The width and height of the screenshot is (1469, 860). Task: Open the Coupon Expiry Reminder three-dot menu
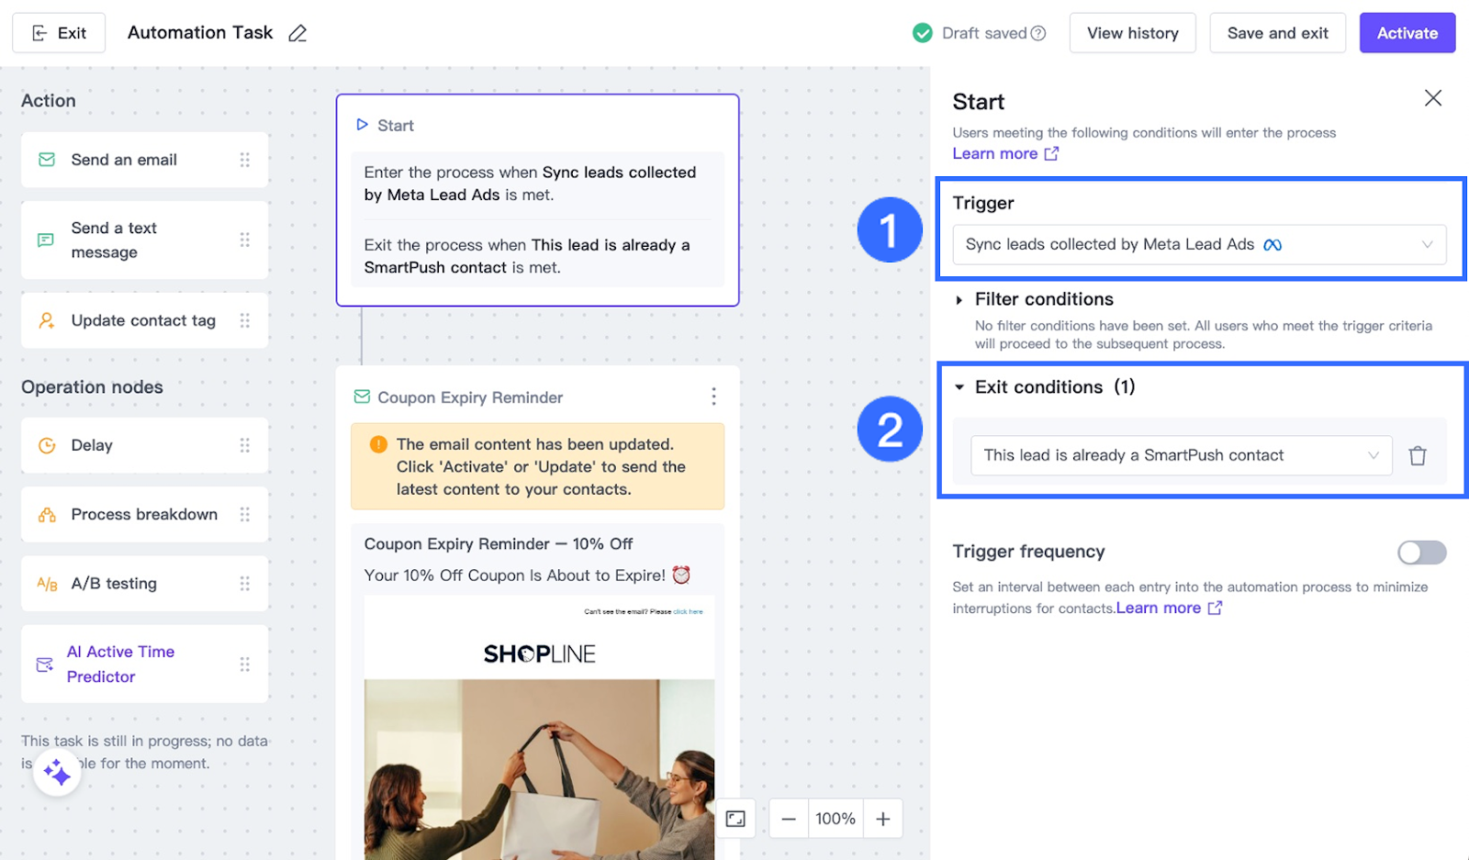click(713, 396)
